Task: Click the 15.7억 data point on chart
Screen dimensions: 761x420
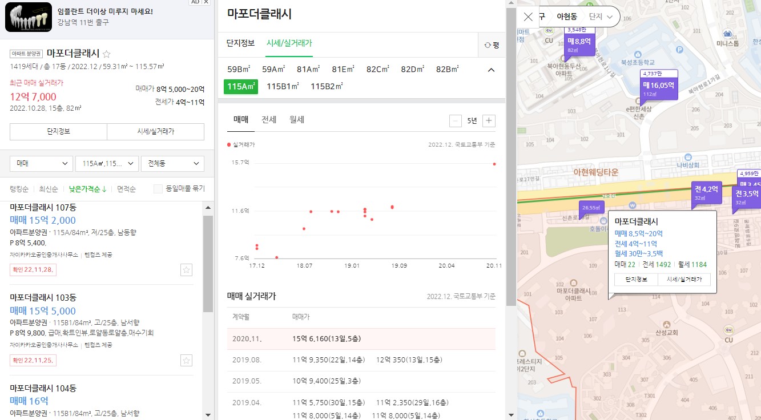Action: click(x=494, y=164)
